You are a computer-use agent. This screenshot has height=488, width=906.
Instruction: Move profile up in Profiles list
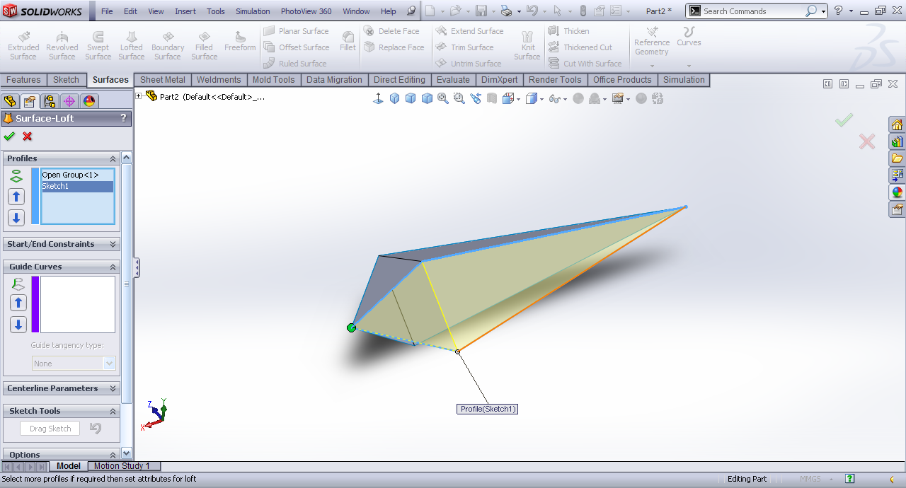tap(16, 197)
